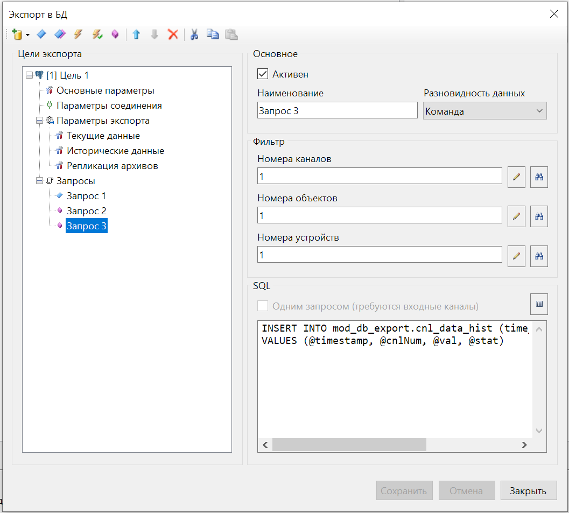
Task: Click the add export target toolbar icon
Action: pos(17,34)
